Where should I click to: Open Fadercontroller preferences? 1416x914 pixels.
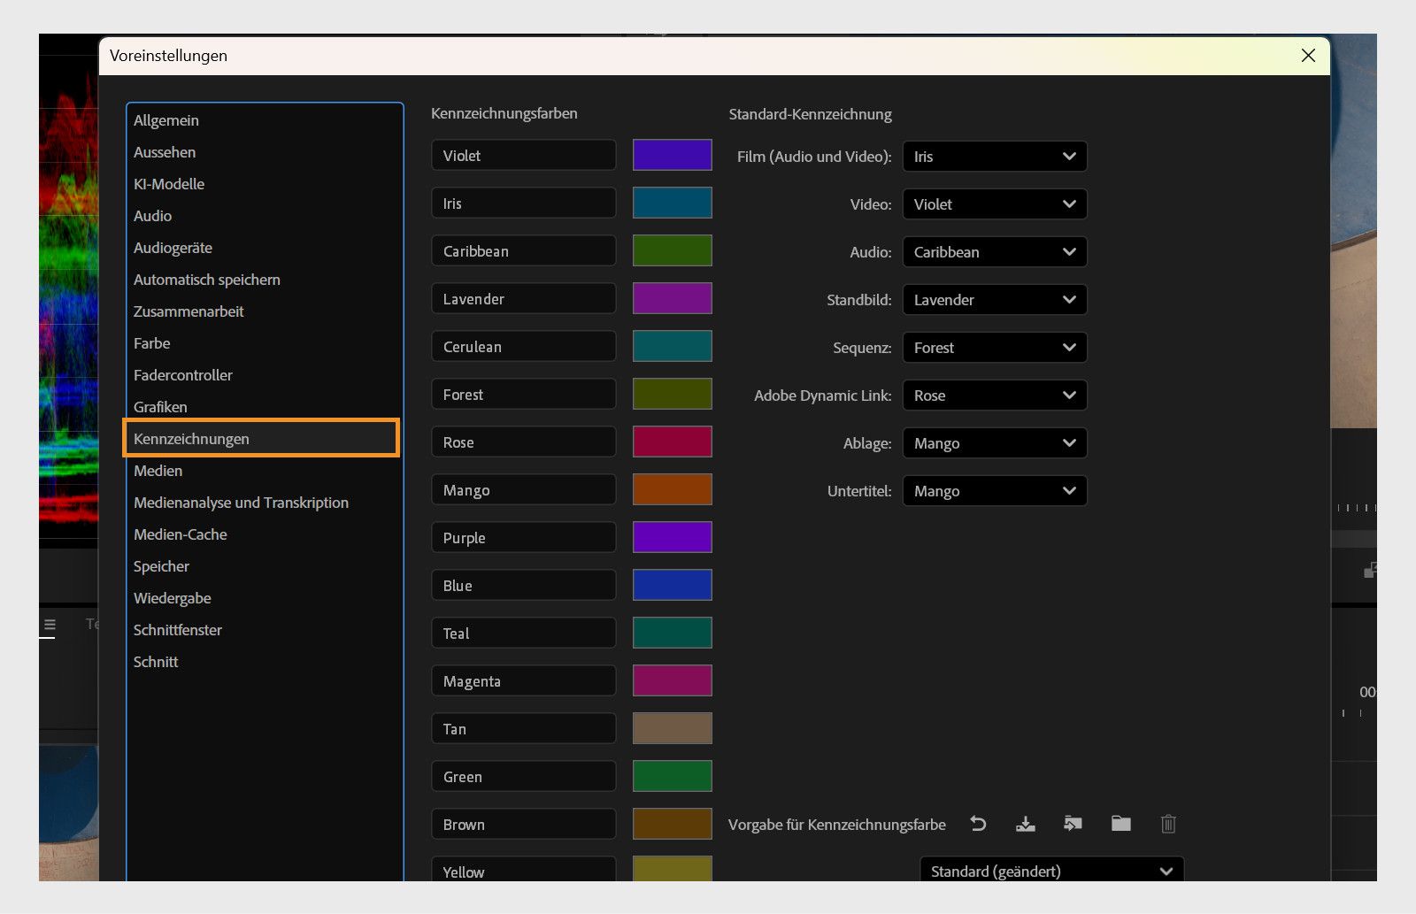click(x=264, y=375)
